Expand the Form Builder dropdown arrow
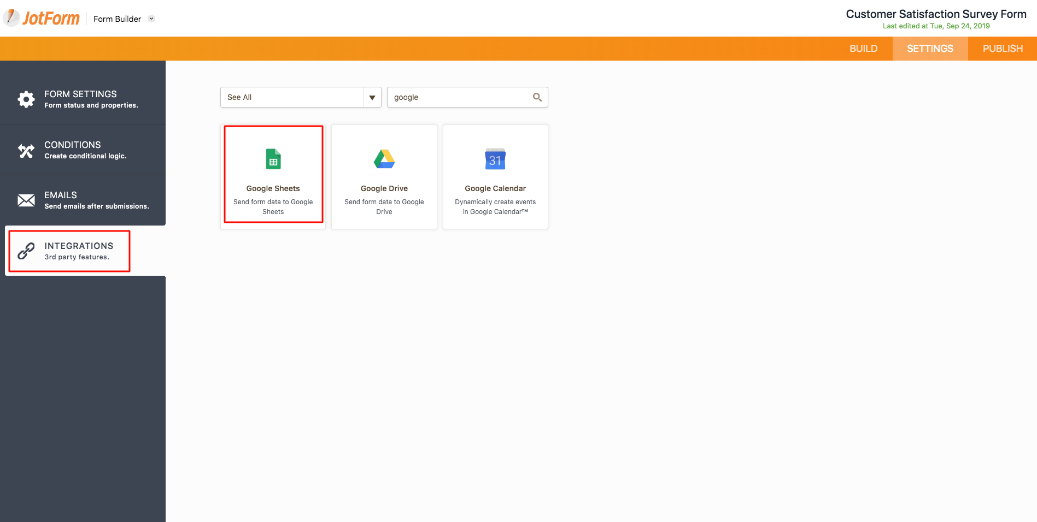 [151, 19]
